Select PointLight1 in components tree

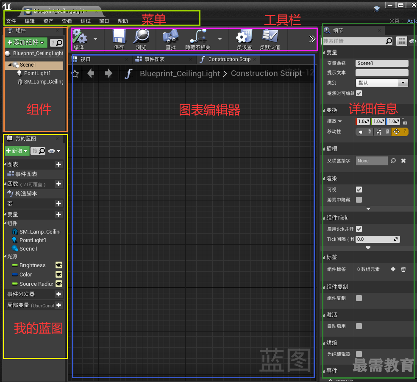click(x=37, y=73)
